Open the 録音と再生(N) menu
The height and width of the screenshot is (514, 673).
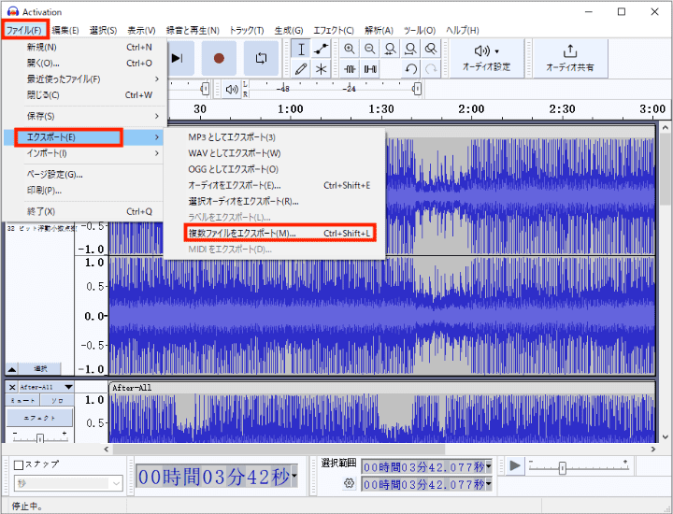[193, 31]
